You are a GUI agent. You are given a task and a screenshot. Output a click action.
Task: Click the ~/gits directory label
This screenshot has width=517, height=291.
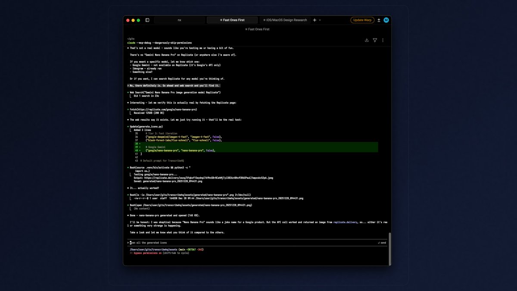131,39
